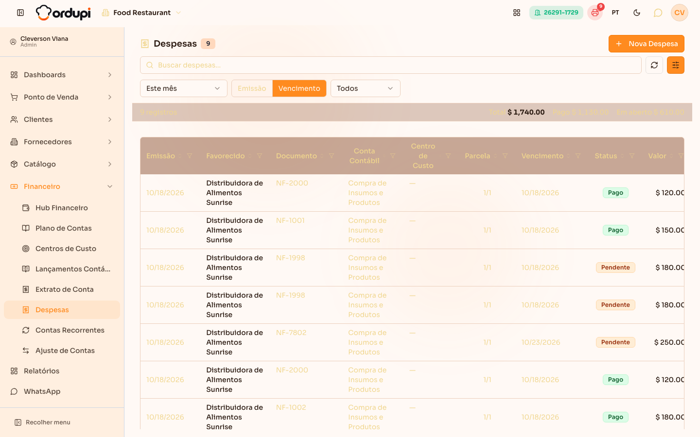This screenshot has height=437, width=700.
Task: Open the chat bubble icon in the header
Action: (x=658, y=13)
